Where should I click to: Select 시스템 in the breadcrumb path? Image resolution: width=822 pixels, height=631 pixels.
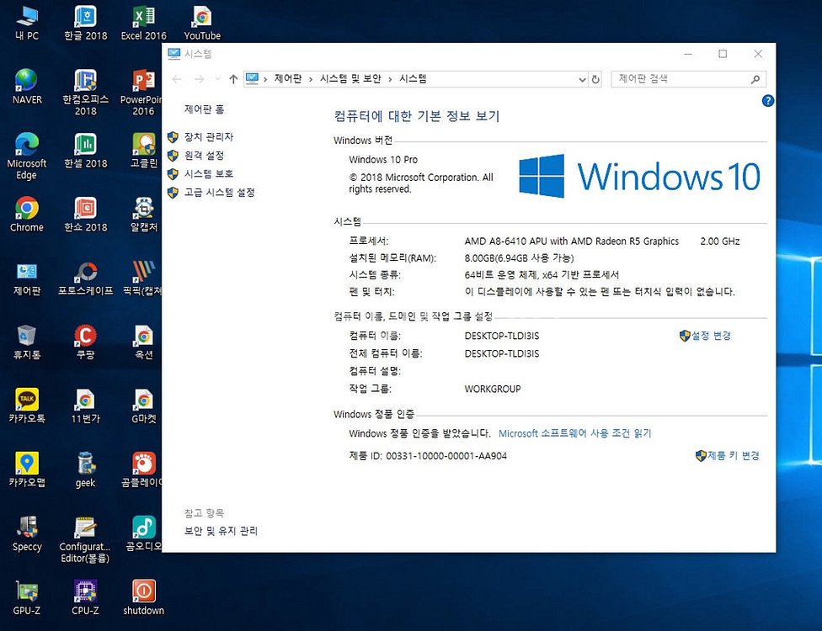(x=413, y=78)
